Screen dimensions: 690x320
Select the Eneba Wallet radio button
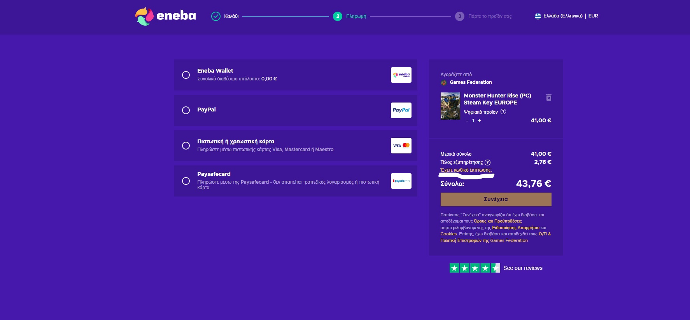(x=186, y=75)
